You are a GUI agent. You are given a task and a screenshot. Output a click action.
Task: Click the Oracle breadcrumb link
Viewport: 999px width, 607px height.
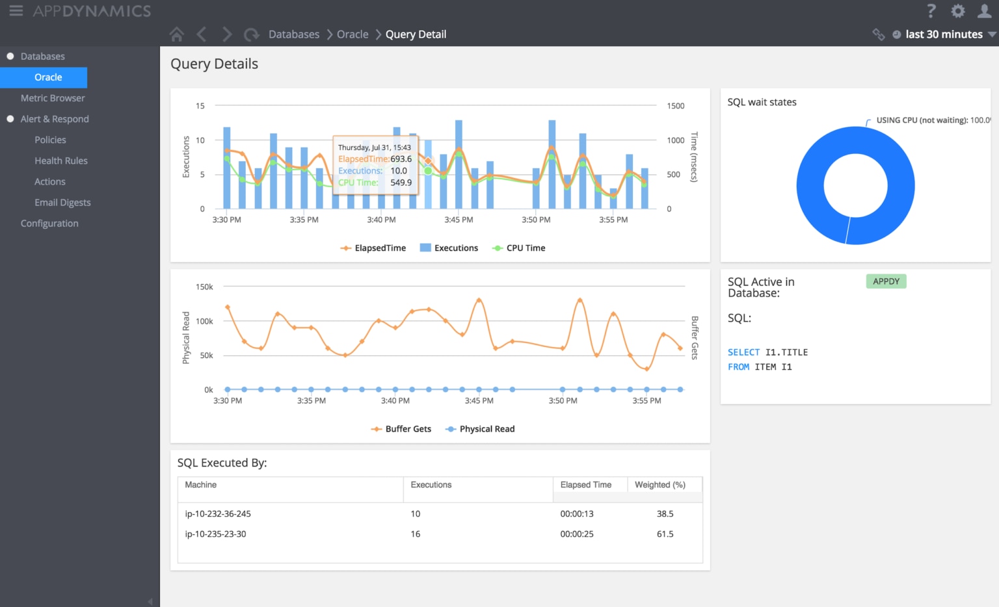pos(352,34)
